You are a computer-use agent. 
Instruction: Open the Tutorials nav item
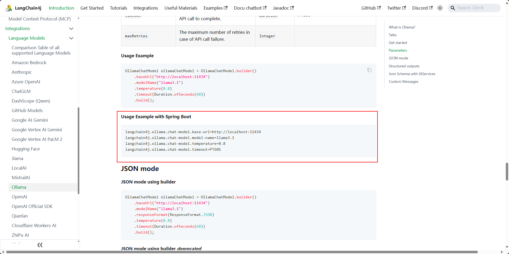coord(118,8)
